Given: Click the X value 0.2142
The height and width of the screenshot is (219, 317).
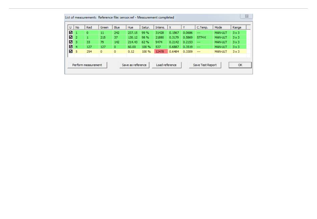Looking at the screenshot, I should click(174, 42).
